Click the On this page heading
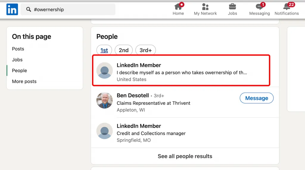The height and width of the screenshot is (170, 305). click(x=32, y=37)
